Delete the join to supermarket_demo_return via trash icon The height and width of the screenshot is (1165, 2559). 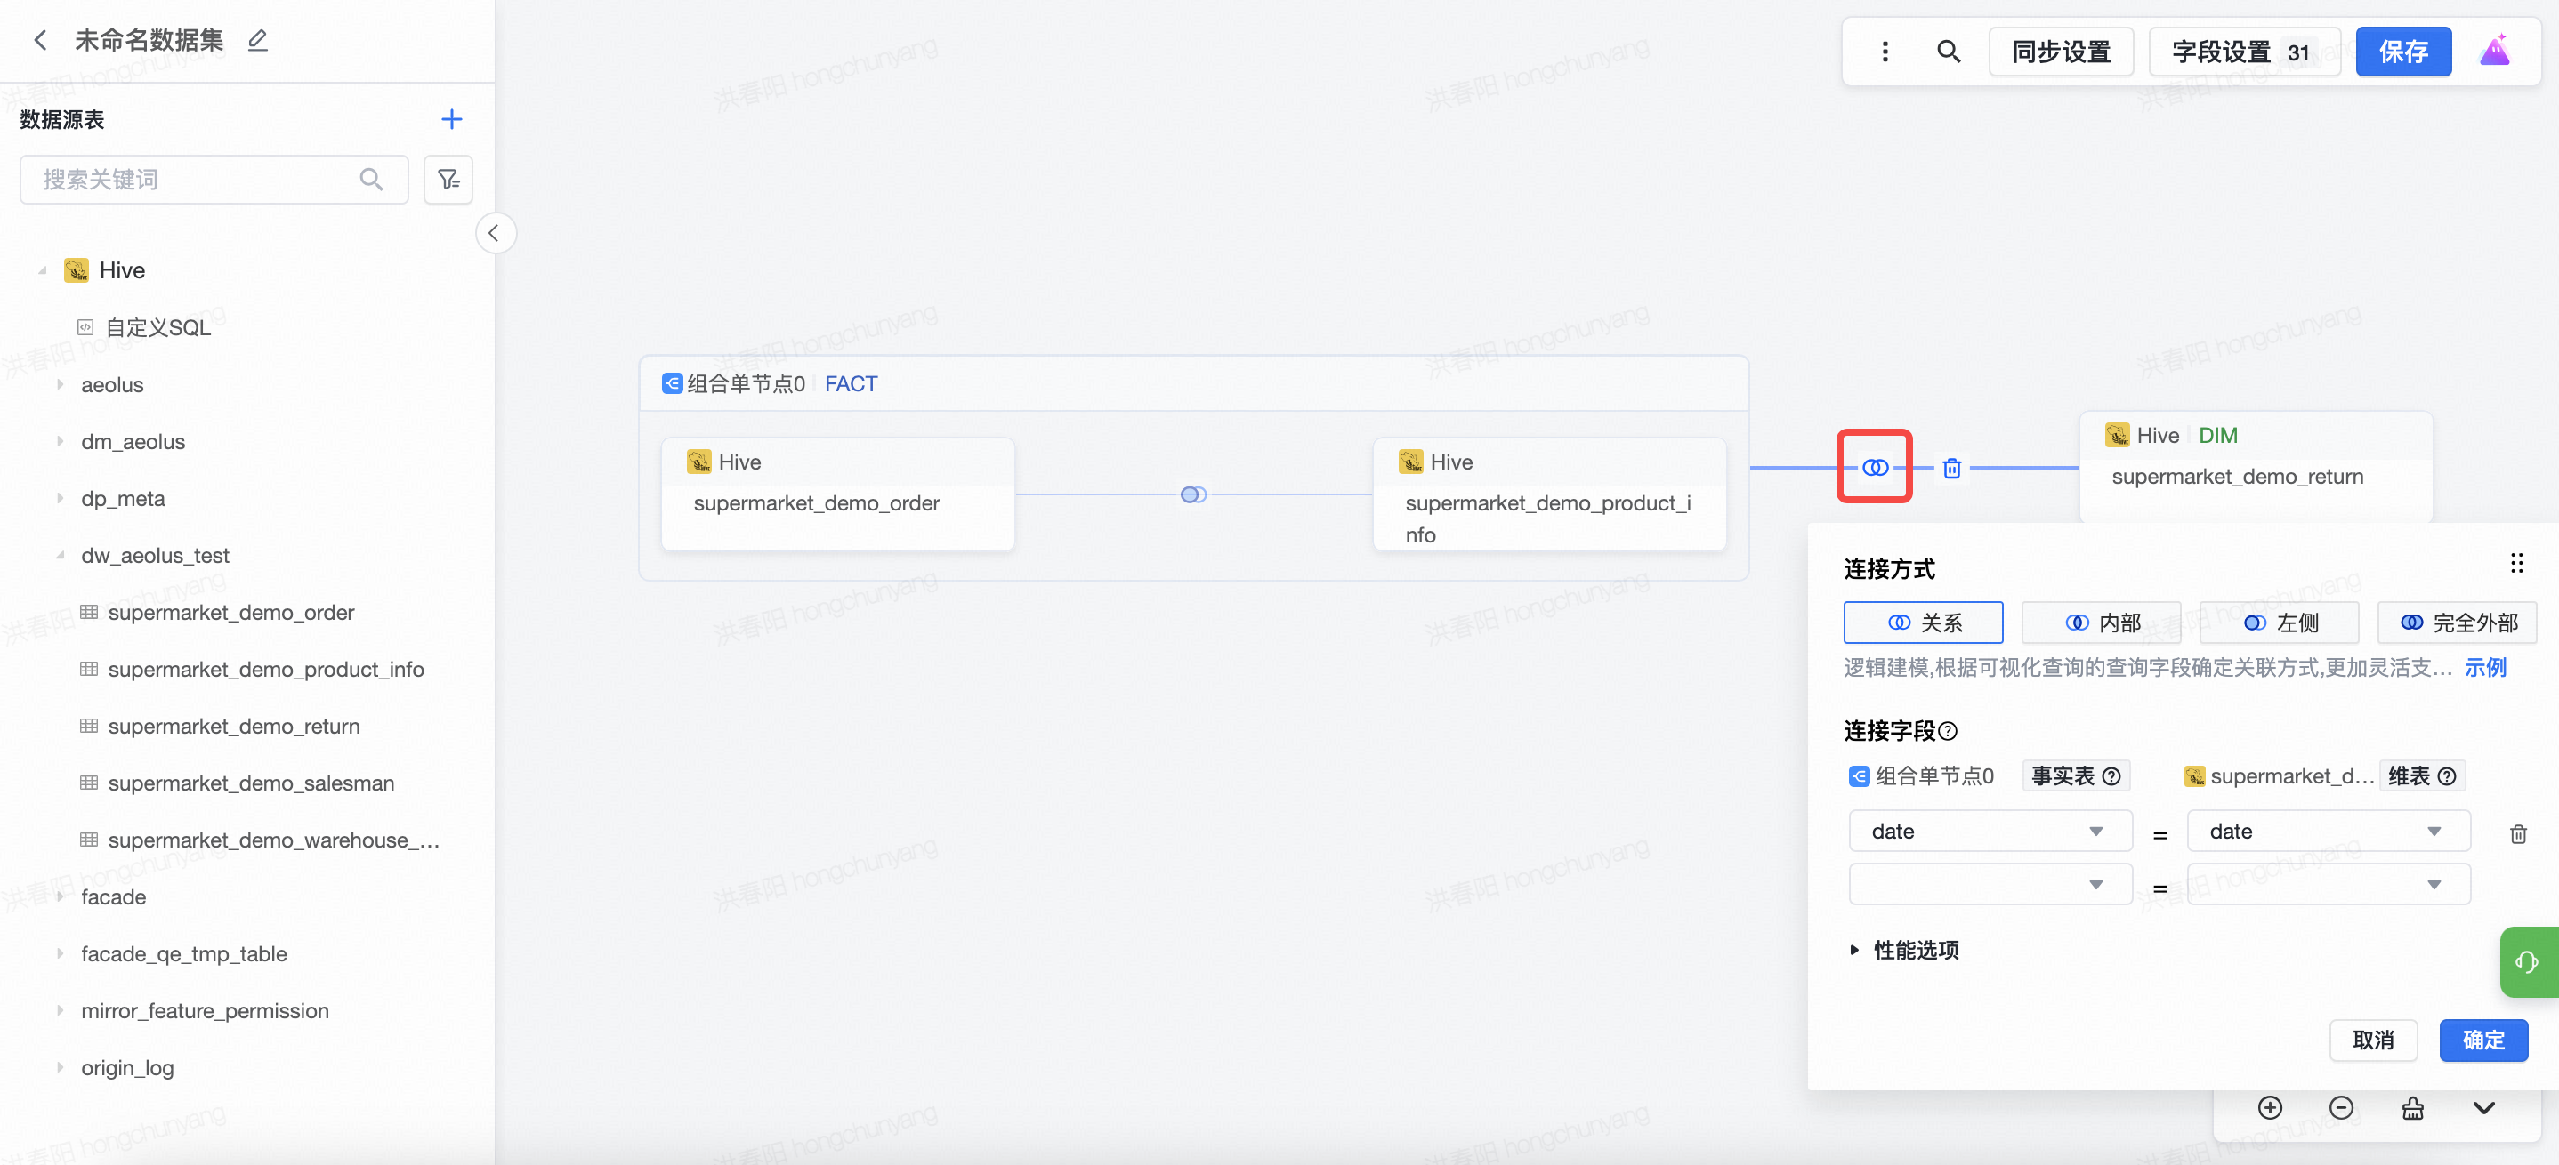[x=1951, y=468]
